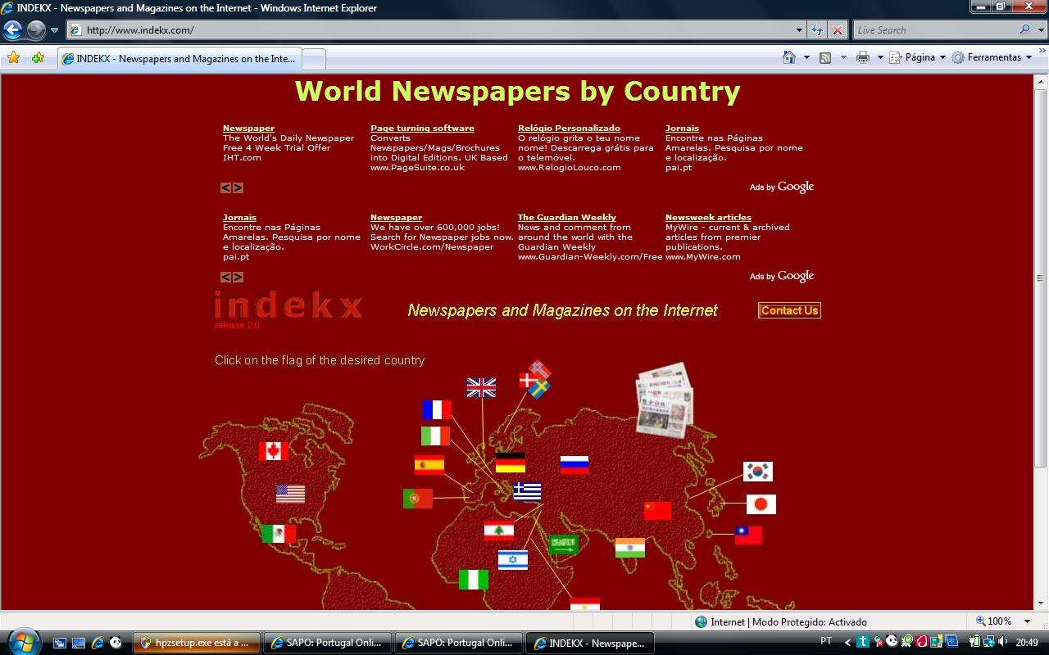Image resolution: width=1049 pixels, height=655 pixels.
Task: Open the Spain flag link
Action: point(429,465)
